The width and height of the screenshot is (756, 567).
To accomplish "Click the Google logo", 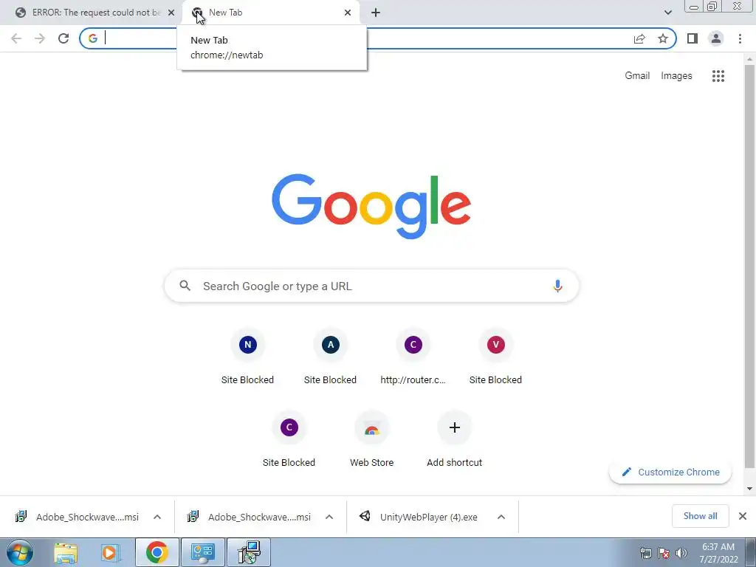I will (371, 207).
